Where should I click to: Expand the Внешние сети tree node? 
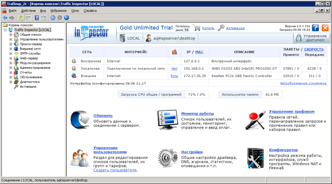pos(11,49)
